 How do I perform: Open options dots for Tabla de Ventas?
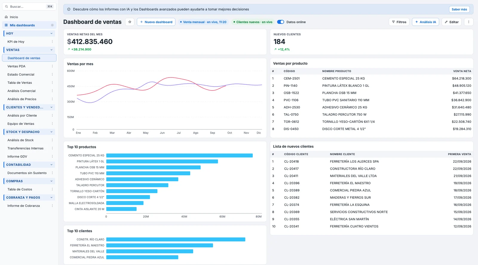(52, 83)
